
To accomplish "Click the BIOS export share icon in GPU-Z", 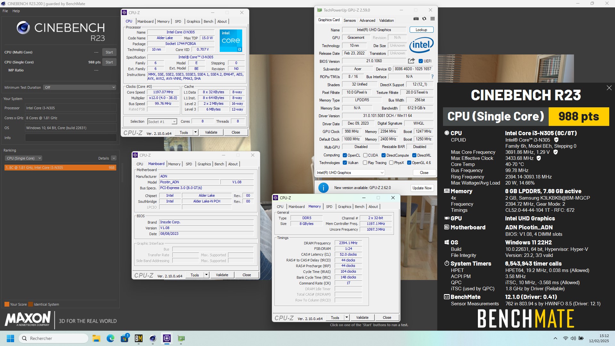I will pos(411,61).
